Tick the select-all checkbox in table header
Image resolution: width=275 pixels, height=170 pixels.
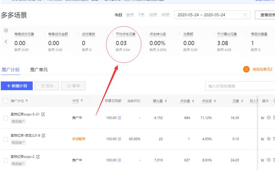(6, 101)
